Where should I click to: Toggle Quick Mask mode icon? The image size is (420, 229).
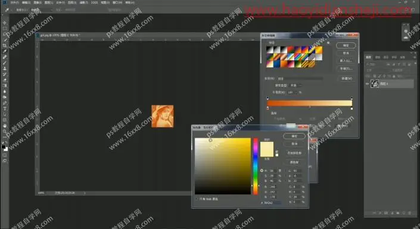pos(5,155)
